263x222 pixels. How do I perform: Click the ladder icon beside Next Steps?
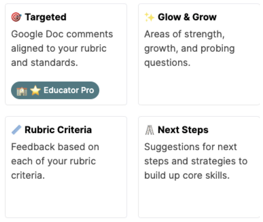(149, 130)
